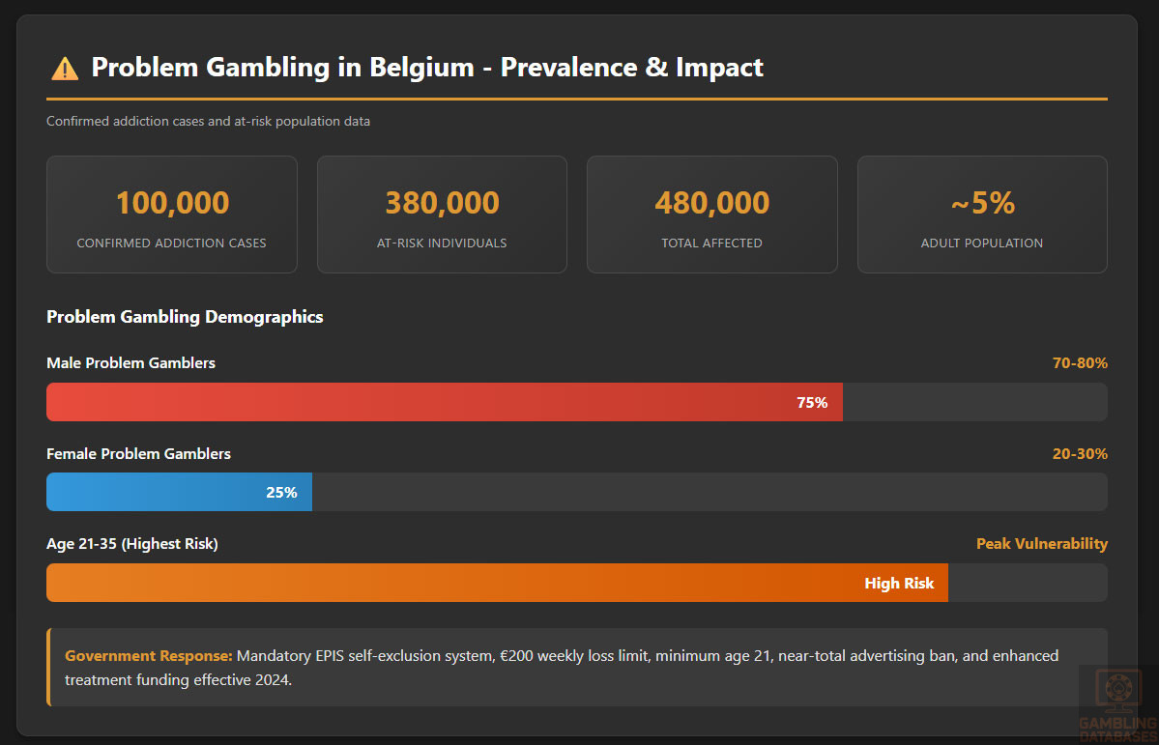Click the Problem Gambling Demographics heading
The image size is (1159, 745).
(185, 317)
